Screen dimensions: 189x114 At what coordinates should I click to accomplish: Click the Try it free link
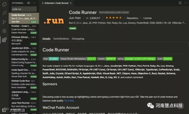[x=69, y=101]
